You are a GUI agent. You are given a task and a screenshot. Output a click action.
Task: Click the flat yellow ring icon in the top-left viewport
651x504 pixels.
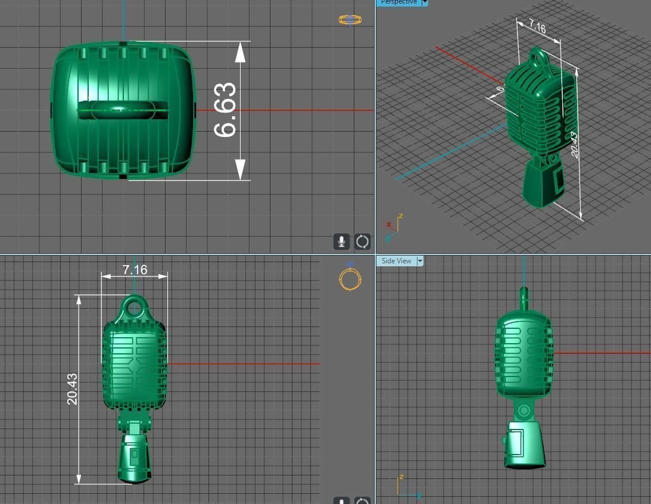350,20
